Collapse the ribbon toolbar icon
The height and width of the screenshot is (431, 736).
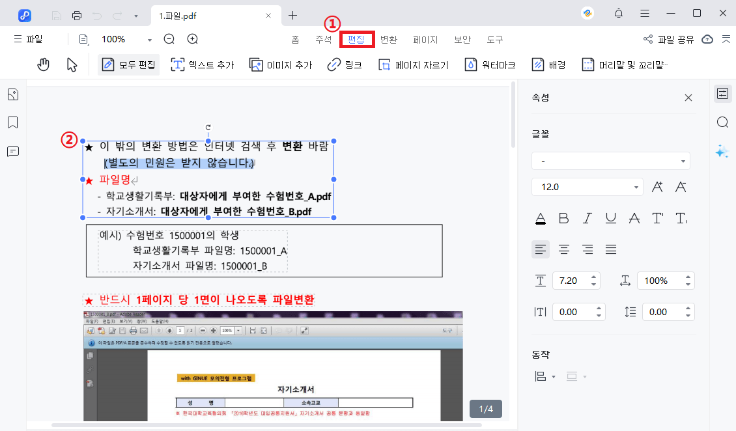pos(726,39)
